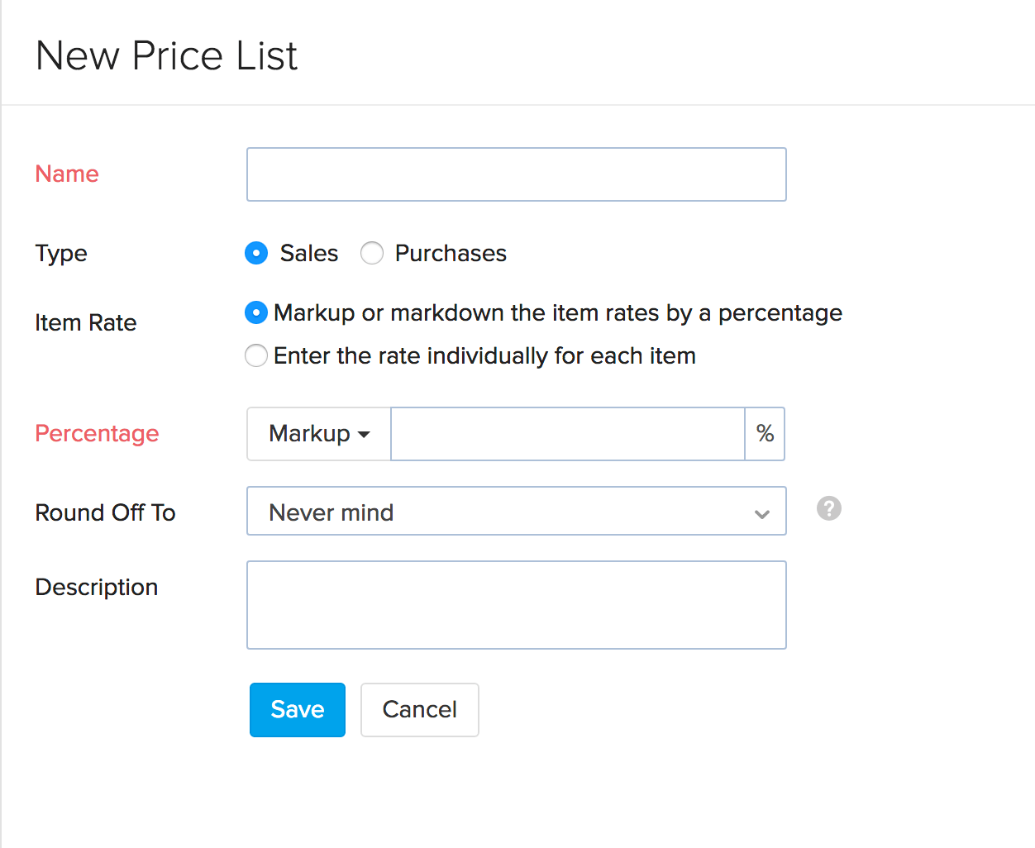The height and width of the screenshot is (848, 1035).
Task: Choose 'Enter the rate individually for each item'
Action: (x=256, y=355)
